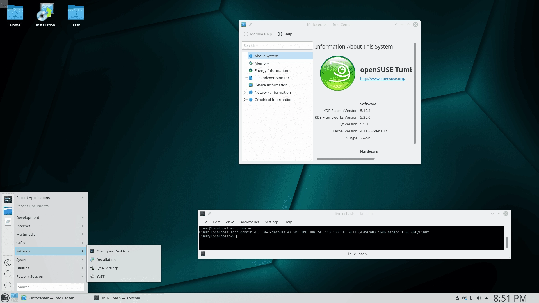Open the opensuse.org hyperlink

[383, 79]
